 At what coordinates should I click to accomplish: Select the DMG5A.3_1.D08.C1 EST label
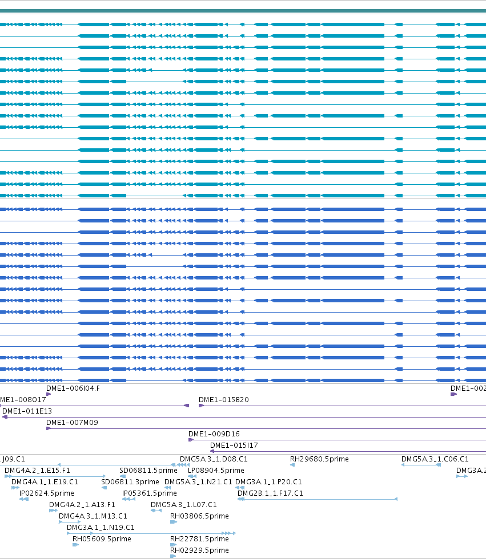[x=214, y=459]
